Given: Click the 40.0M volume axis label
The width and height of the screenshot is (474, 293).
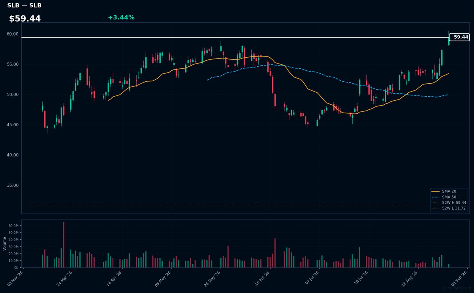Looking at the screenshot, I should (x=13, y=240).
